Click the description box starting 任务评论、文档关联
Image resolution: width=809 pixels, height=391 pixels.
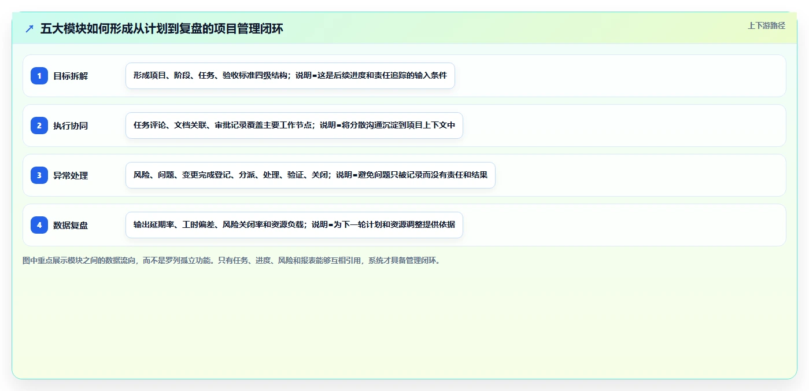[x=294, y=126]
